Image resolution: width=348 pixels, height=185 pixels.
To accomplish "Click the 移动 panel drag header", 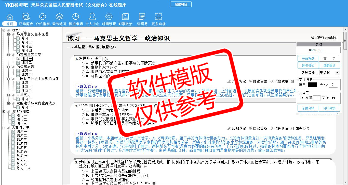I will pyautogui.click(x=318, y=44).
